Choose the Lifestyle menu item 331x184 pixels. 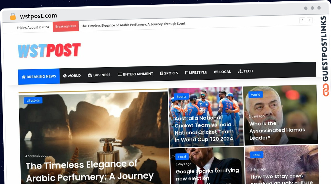[196, 73]
